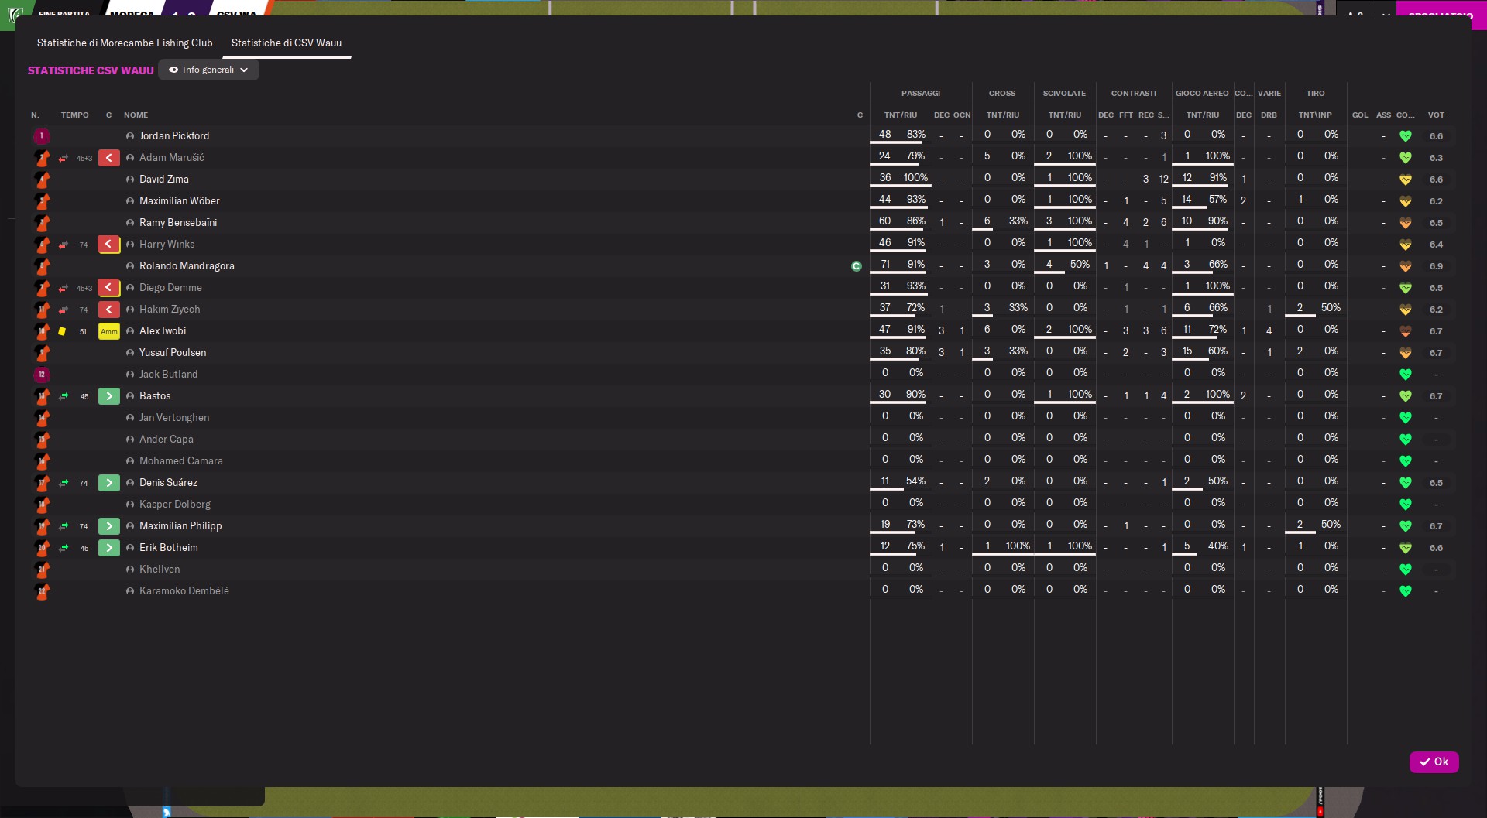
Task: Click the captain badge next to Rolando Mandragora
Action: [856, 266]
